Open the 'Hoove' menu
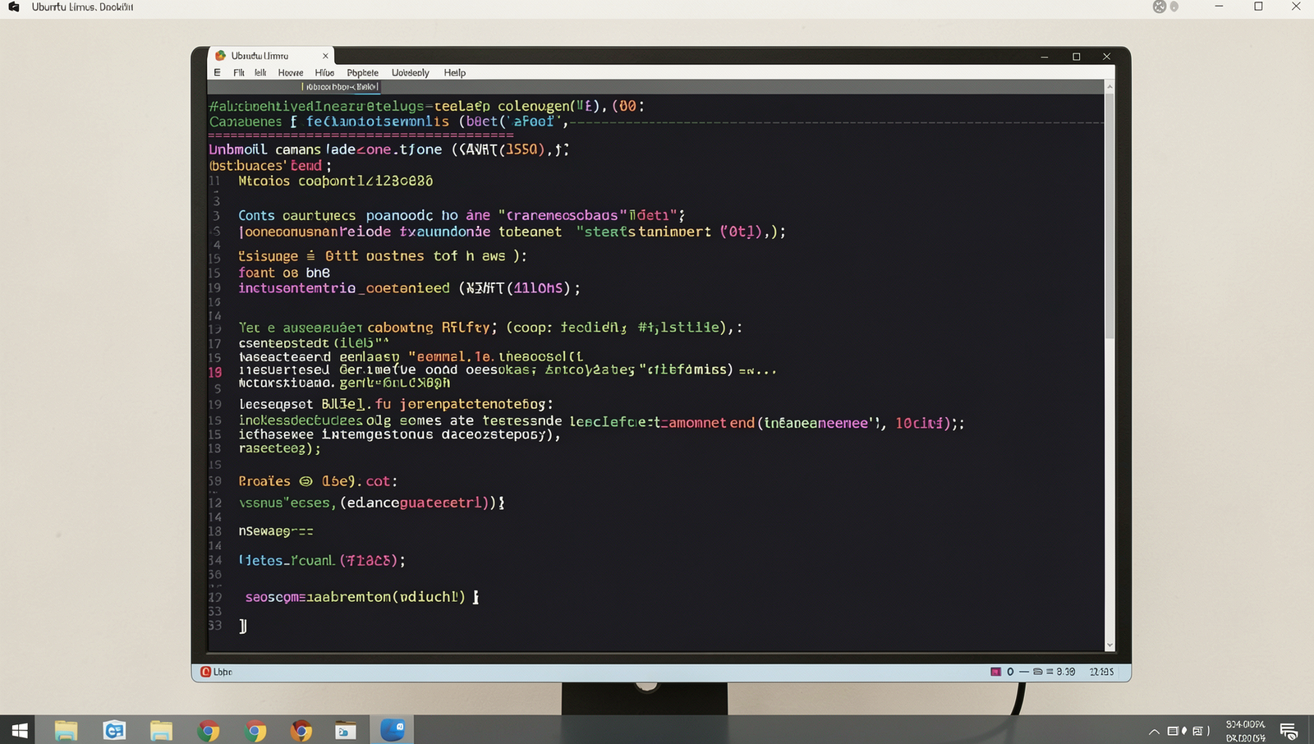 pos(291,72)
